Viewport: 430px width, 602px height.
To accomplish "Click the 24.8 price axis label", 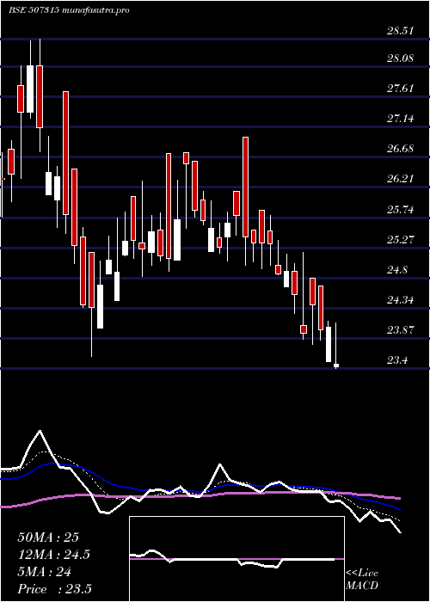I will [x=396, y=270].
